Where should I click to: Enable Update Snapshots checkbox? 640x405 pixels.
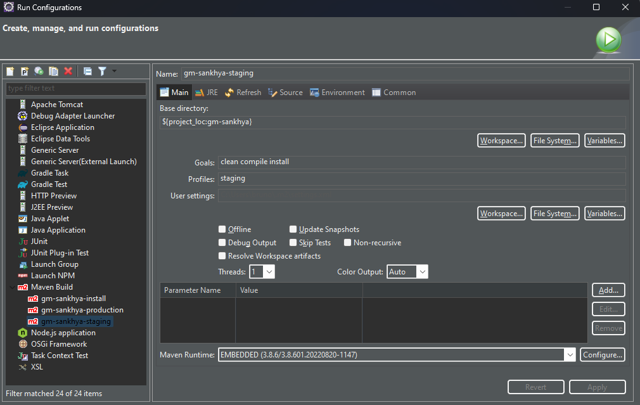293,229
